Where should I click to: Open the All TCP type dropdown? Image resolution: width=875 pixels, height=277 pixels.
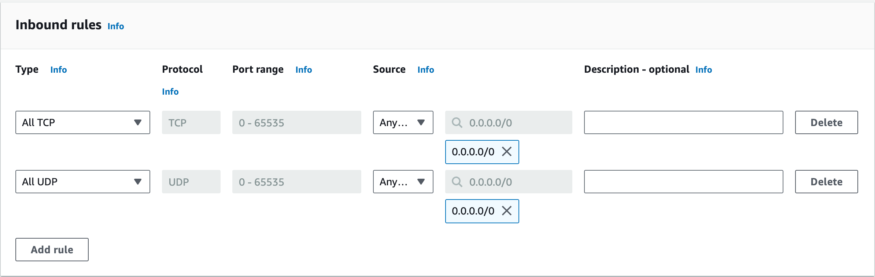pyautogui.click(x=82, y=122)
